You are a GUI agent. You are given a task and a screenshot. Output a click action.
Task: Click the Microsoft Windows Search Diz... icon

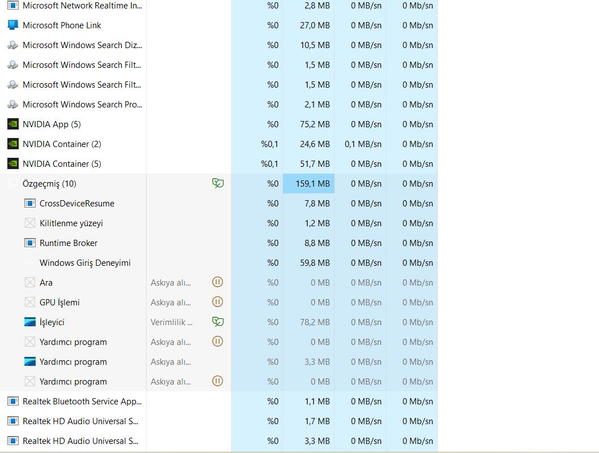(x=13, y=45)
